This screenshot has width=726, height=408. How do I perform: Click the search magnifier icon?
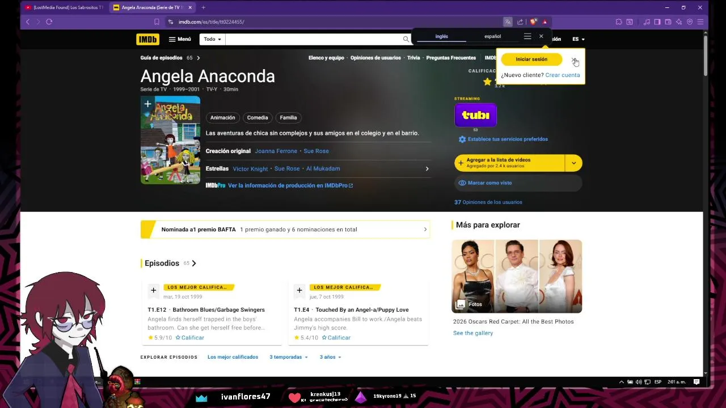[406, 39]
